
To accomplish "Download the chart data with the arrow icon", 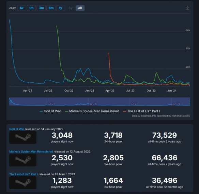I will pyautogui.click(x=187, y=7).
